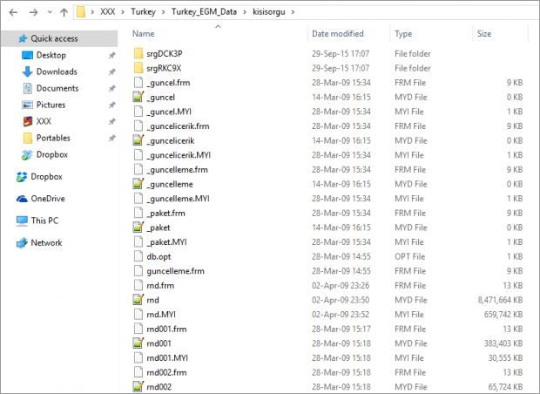Select the srgDCK3P folder icon

coord(138,53)
